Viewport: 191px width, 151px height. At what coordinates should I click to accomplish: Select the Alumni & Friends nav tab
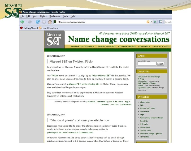(127, 46)
